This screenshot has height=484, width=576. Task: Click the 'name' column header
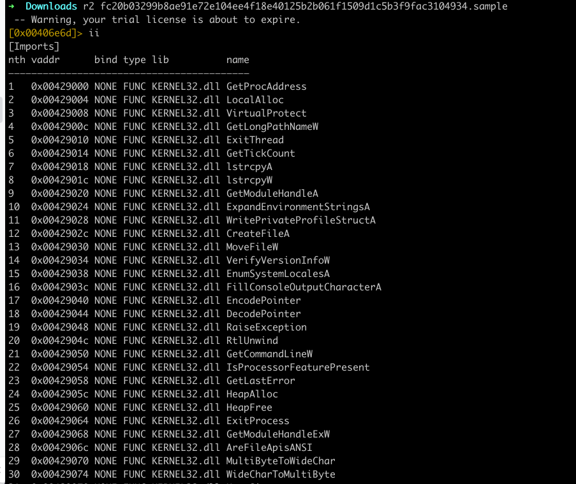tap(237, 60)
